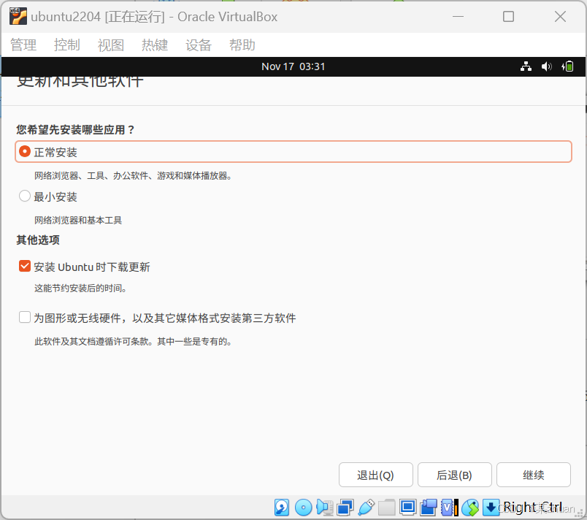Minimize the VirtualBox window
This screenshot has width=587, height=520.
(459, 17)
